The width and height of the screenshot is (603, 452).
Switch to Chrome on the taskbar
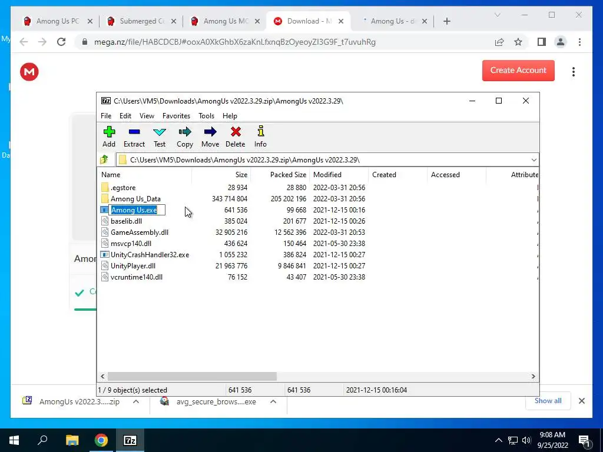[101, 440]
